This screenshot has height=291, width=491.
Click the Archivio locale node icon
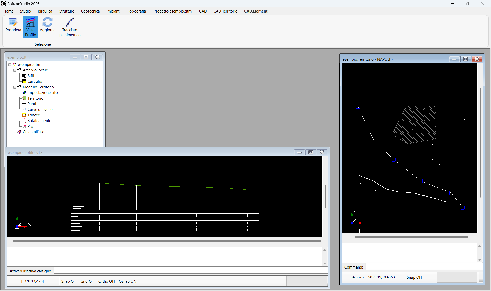(x=19, y=70)
